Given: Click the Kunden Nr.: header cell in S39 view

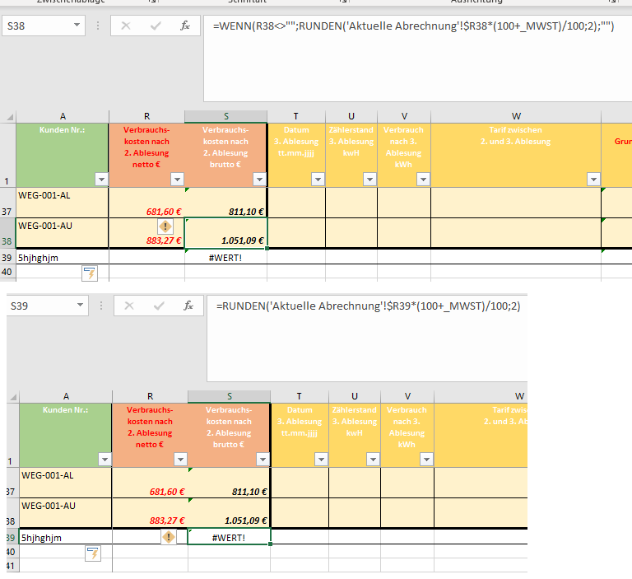Looking at the screenshot, I should (x=66, y=436).
